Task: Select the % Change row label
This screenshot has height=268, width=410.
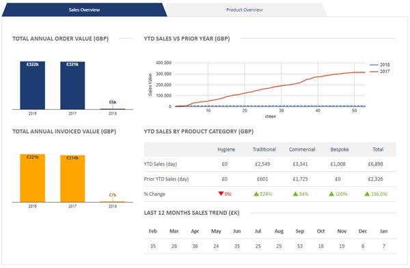Action: click(154, 194)
